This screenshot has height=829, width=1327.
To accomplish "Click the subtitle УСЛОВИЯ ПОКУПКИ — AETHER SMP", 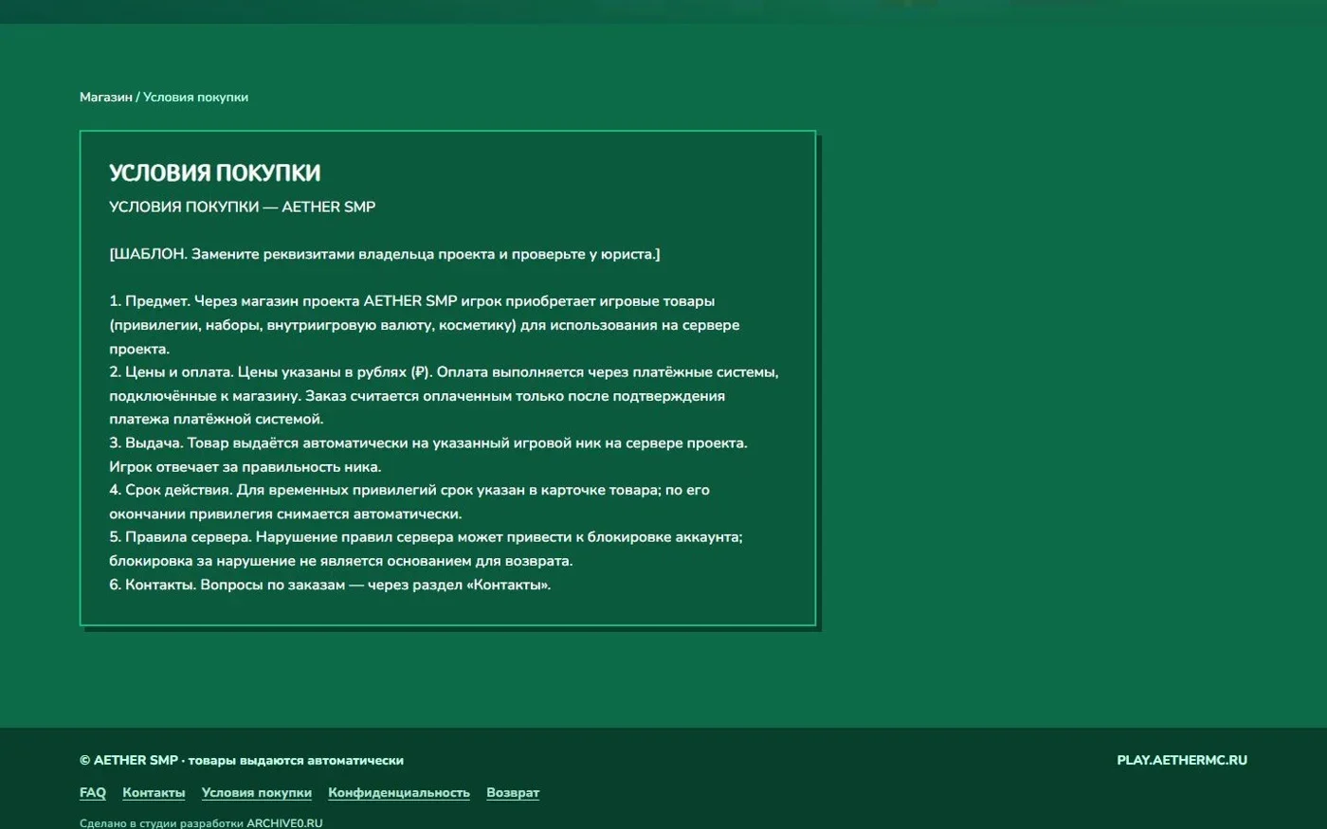I will click(x=243, y=207).
